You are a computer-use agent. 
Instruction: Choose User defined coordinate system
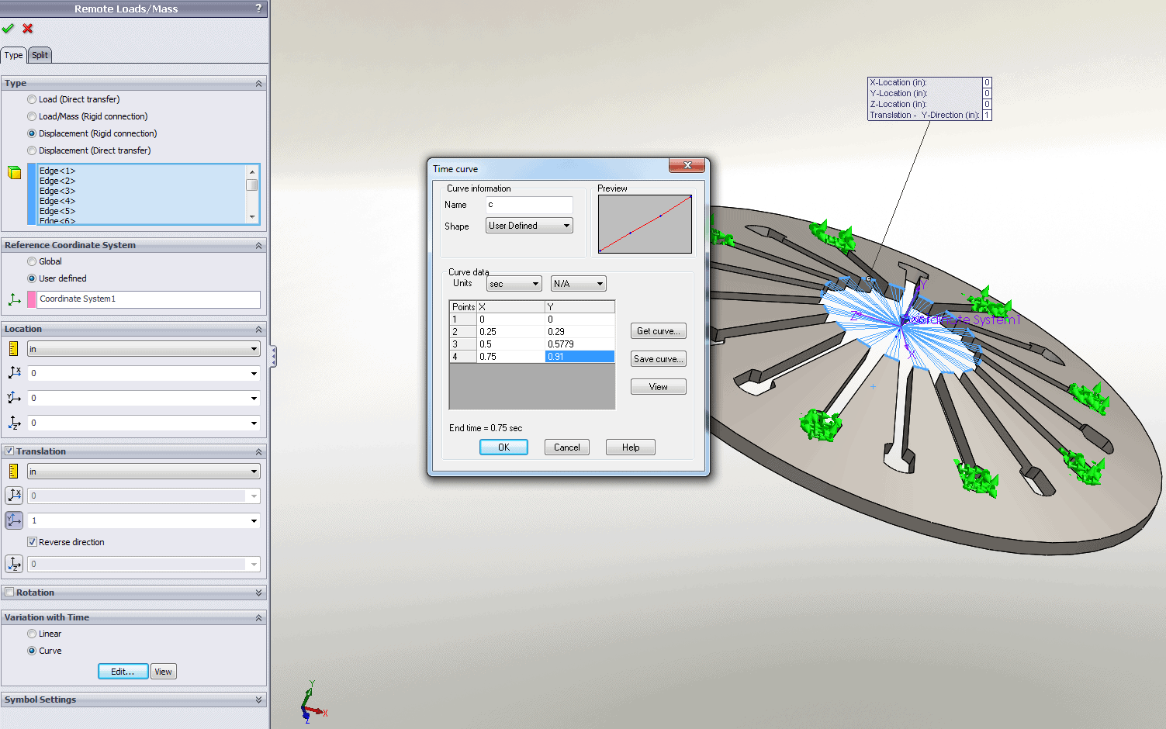coord(32,278)
